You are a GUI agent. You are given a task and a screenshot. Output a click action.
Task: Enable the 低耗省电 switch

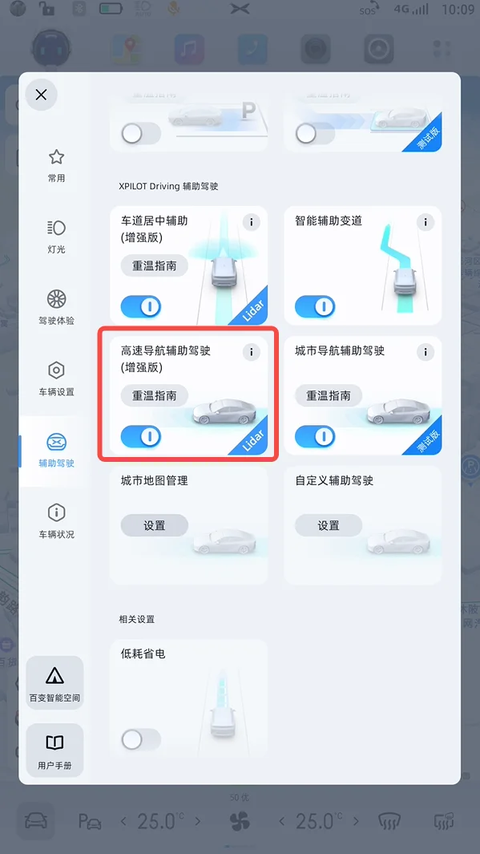[141, 739]
